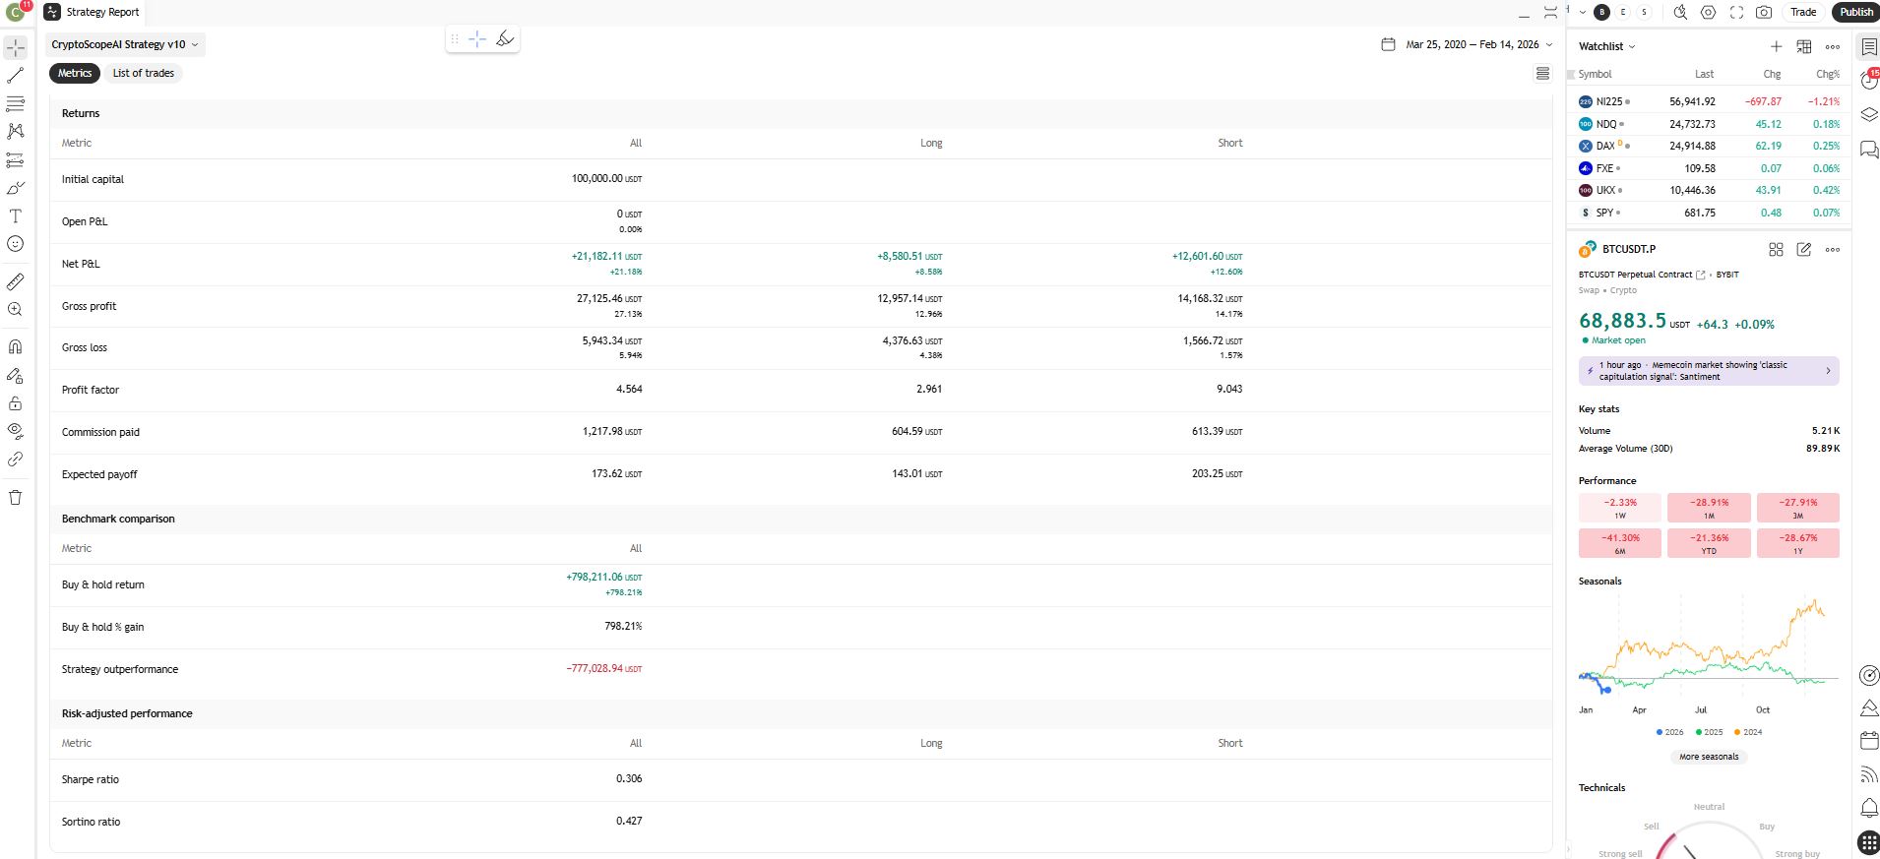This screenshot has width=1880, height=859.
Task: Open watchlist more options menu
Action: [x=1833, y=46]
